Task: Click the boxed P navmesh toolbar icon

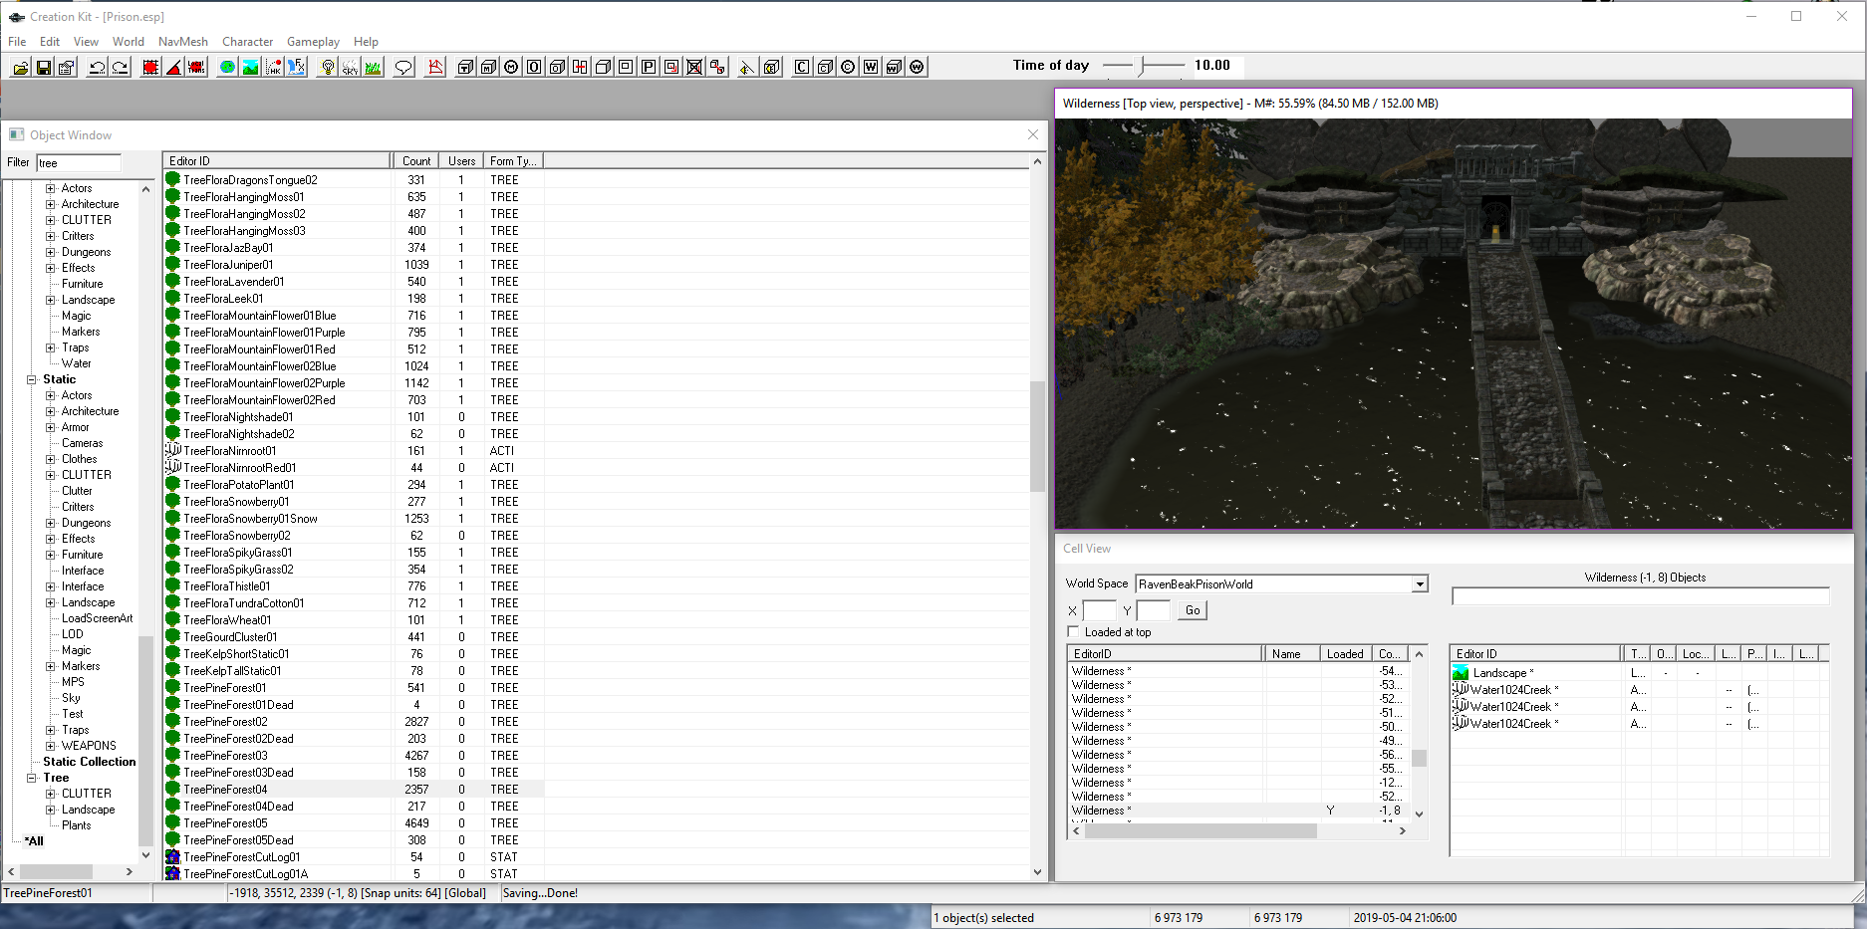Action: click(x=649, y=67)
